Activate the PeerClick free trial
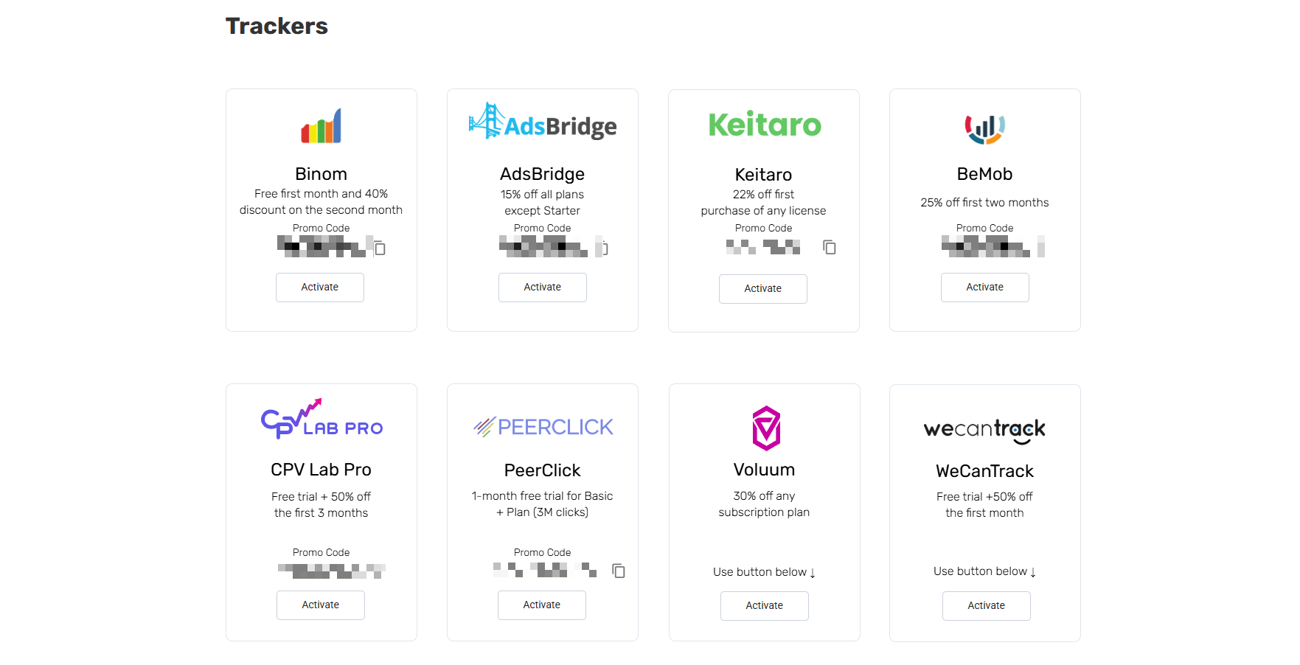Screen dimensions: 1300x665 [541, 605]
